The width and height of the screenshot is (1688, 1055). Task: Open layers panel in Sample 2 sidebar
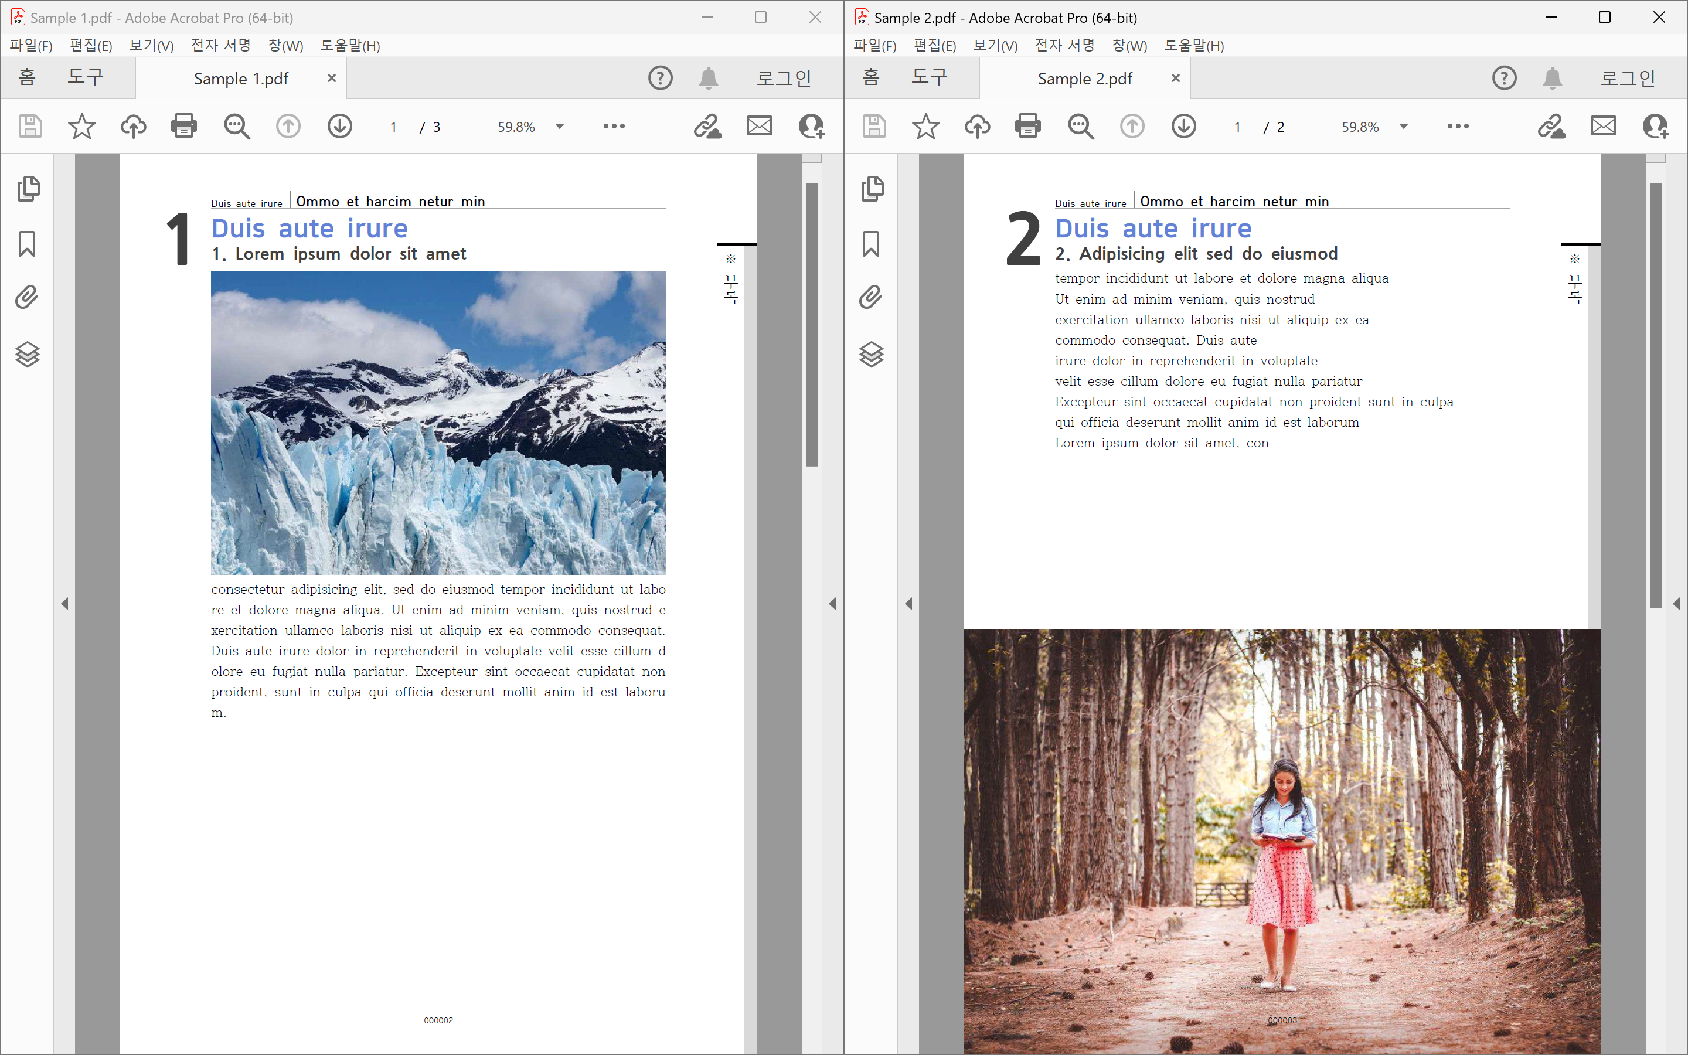click(871, 355)
